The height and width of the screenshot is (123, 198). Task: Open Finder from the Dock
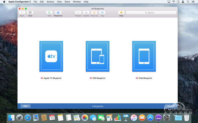click(x=12, y=117)
